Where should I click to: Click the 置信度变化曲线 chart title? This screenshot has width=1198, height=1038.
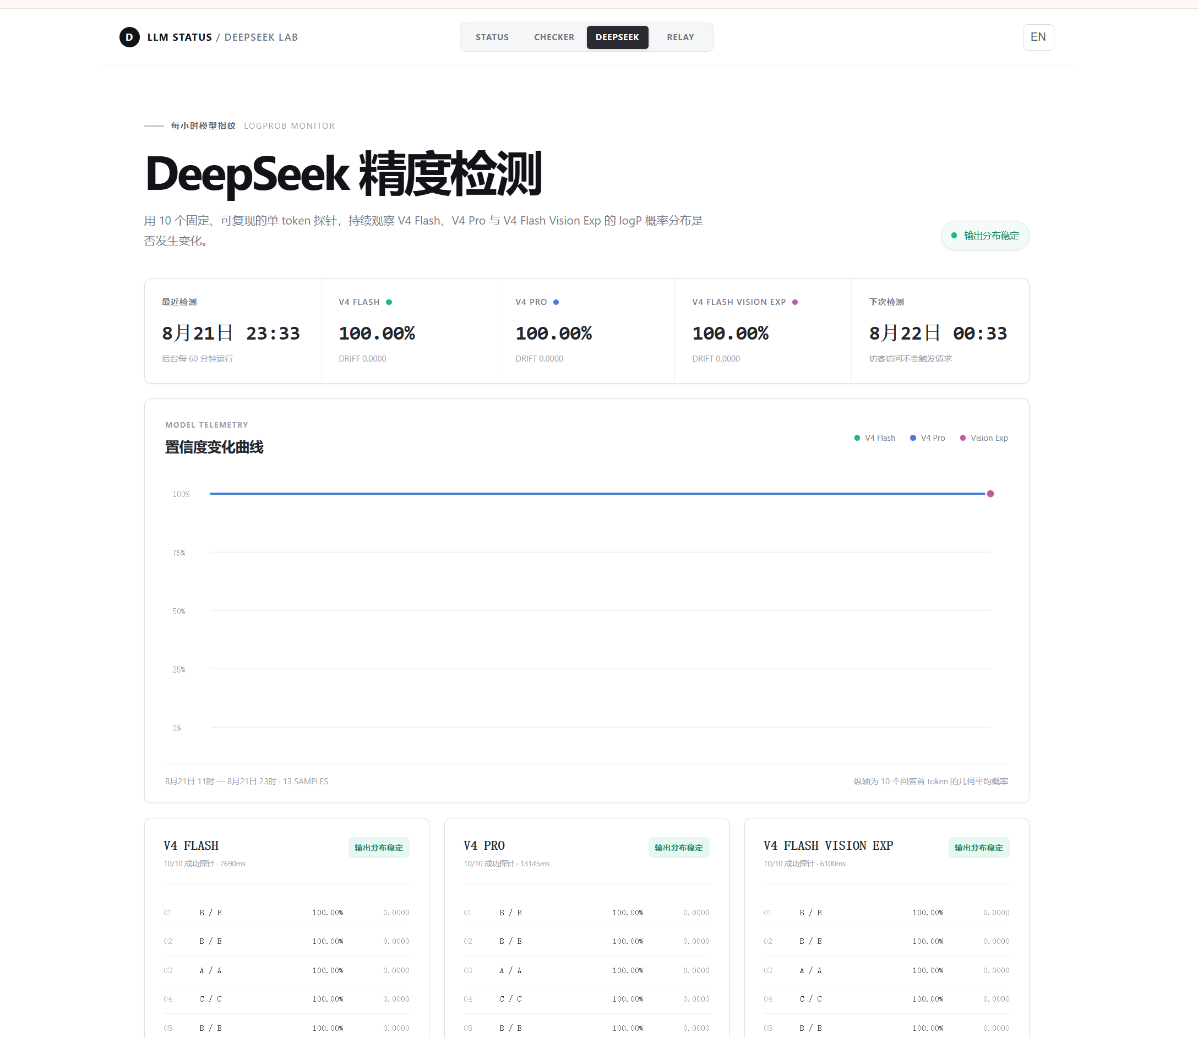(214, 447)
